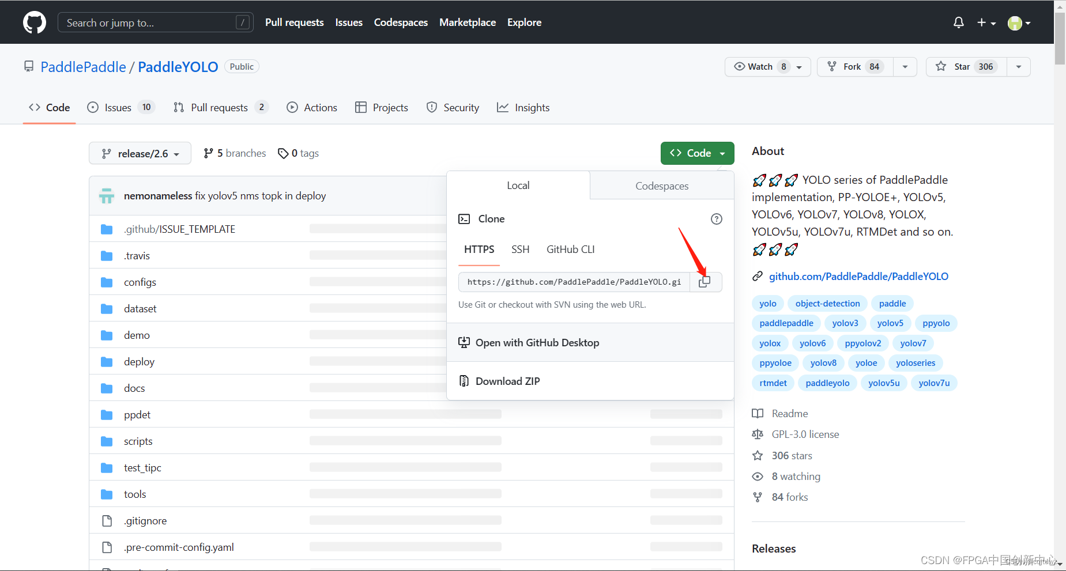
Task: Expand the Star lists arrow
Action: tap(1019, 67)
